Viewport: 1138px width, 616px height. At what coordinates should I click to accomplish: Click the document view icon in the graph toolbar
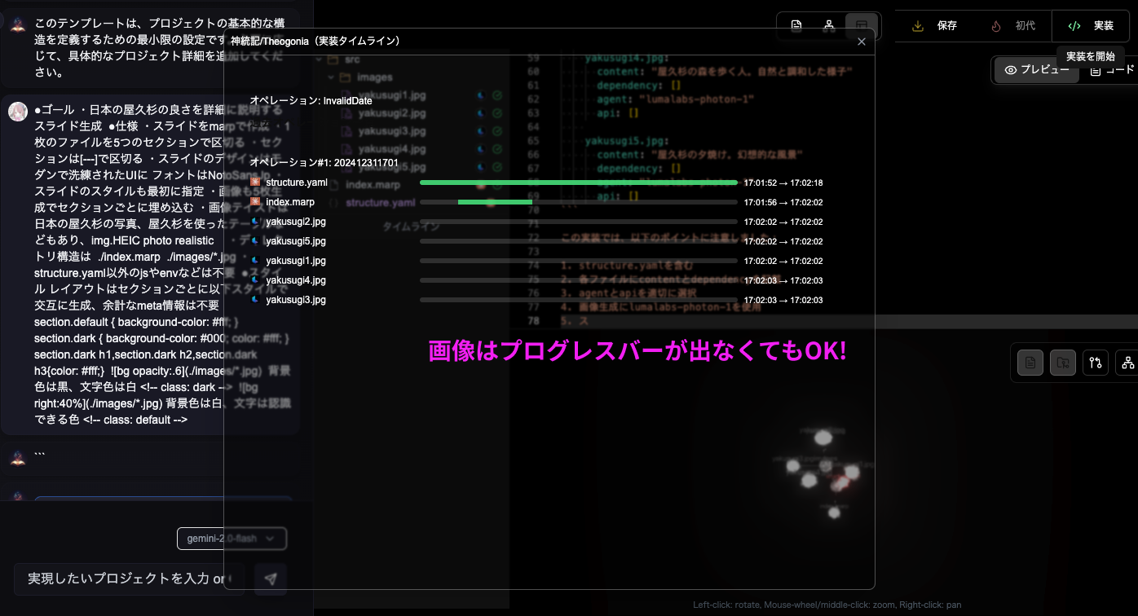pos(1030,363)
